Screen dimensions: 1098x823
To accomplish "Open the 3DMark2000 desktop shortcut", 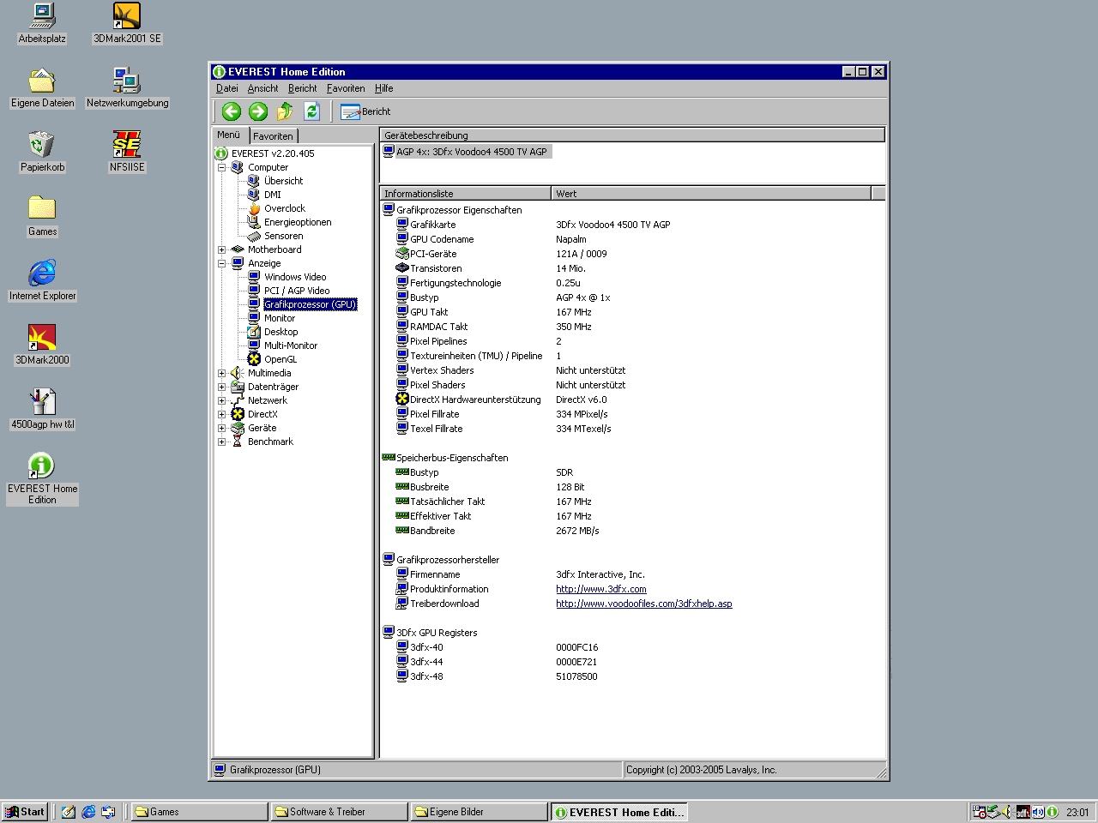I will pyautogui.click(x=42, y=345).
